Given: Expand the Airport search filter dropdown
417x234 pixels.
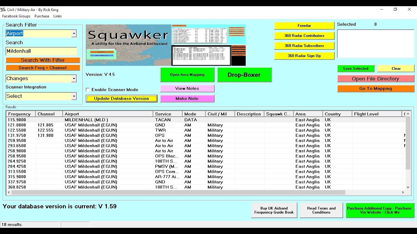Looking at the screenshot, I should click(74, 33).
